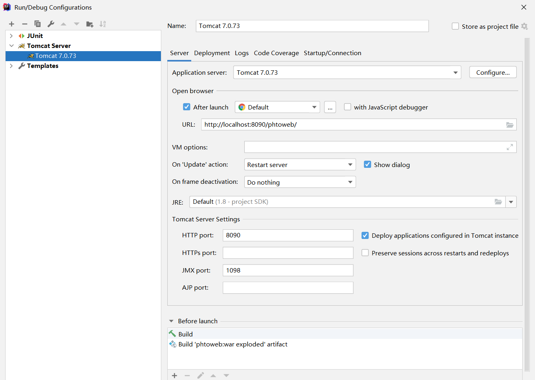The width and height of the screenshot is (535, 380).
Task: Switch to the Deployment tab
Action: (212, 53)
